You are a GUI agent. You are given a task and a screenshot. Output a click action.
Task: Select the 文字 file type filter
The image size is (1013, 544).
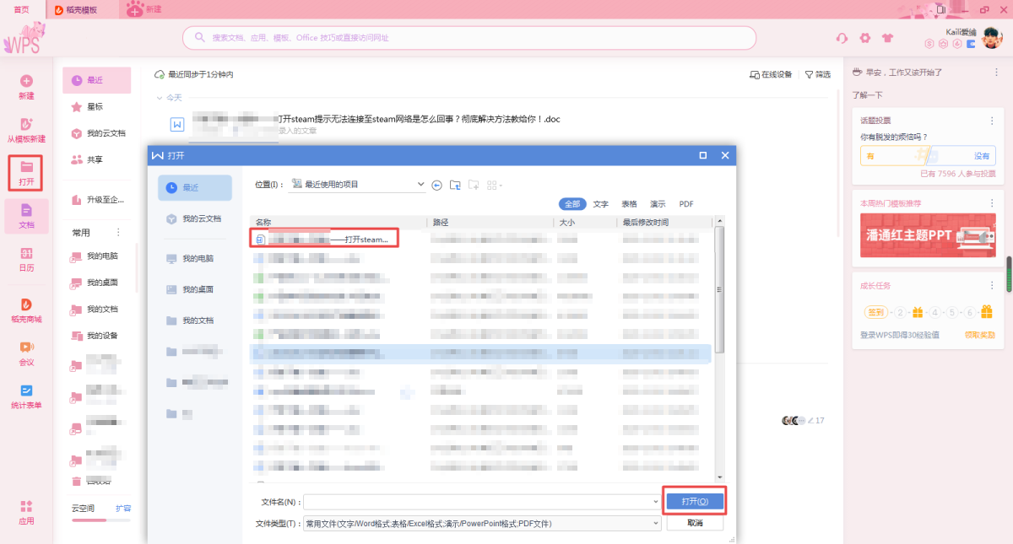(600, 204)
